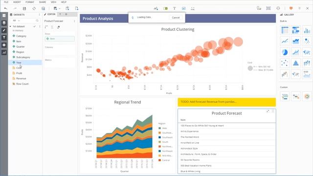This screenshot has height=176, width=313.
Task: Click the Redo arrow in the toolbar
Action: point(15,8)
